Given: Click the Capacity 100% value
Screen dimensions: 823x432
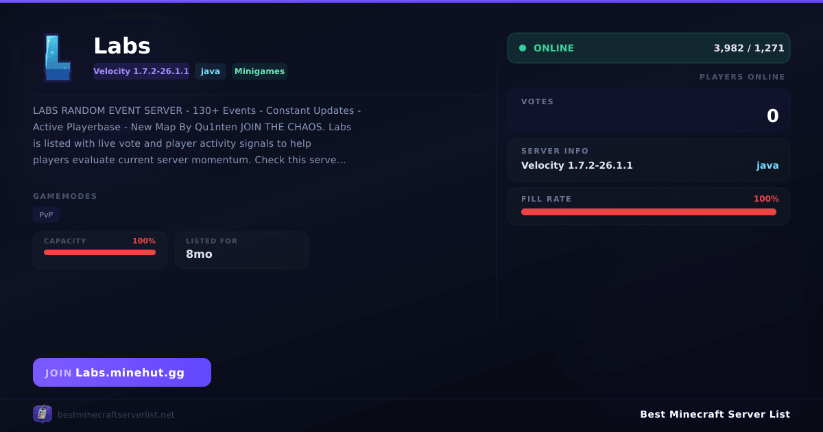Looking at the screenshot, I should [x=144, y=241].
